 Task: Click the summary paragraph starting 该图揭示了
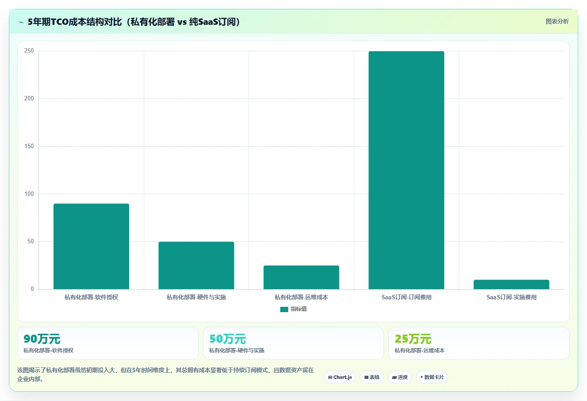click(165, 374)
